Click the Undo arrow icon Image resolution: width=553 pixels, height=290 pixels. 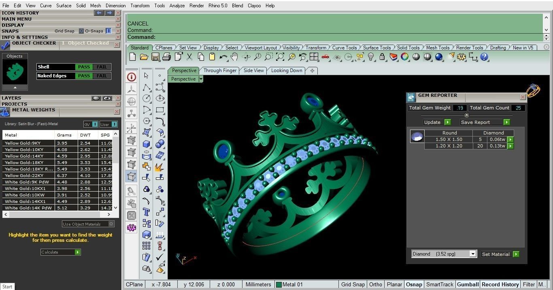pyautogui.click(x=223, y=57)
